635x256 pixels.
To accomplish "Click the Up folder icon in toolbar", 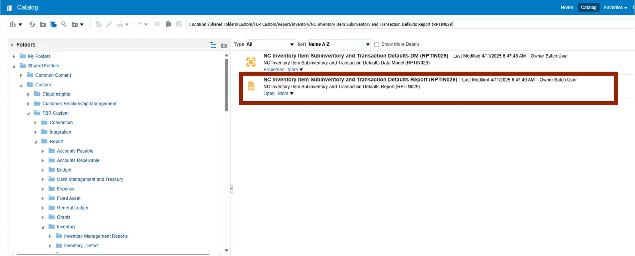I will pyautogui.click(x=43, y=24).
